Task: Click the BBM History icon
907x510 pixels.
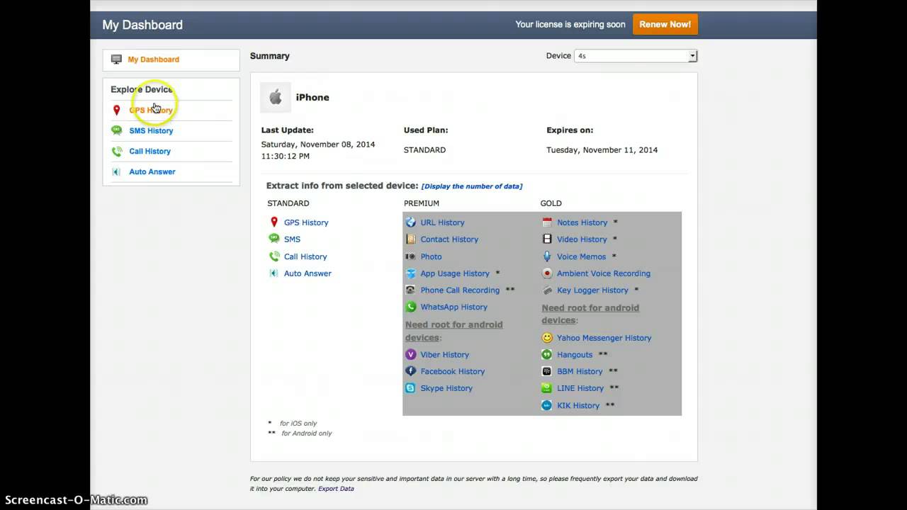Action: (547, 371)
